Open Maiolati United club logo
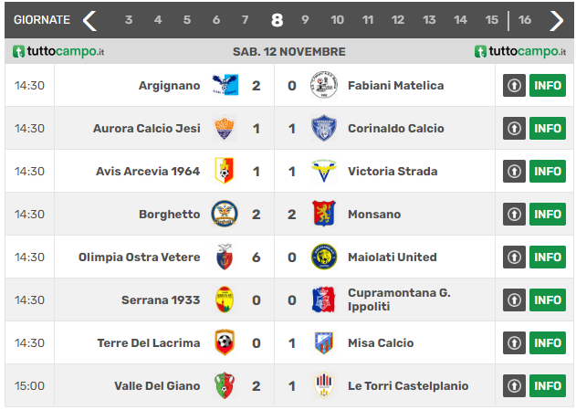 click(x=324, y=257)
